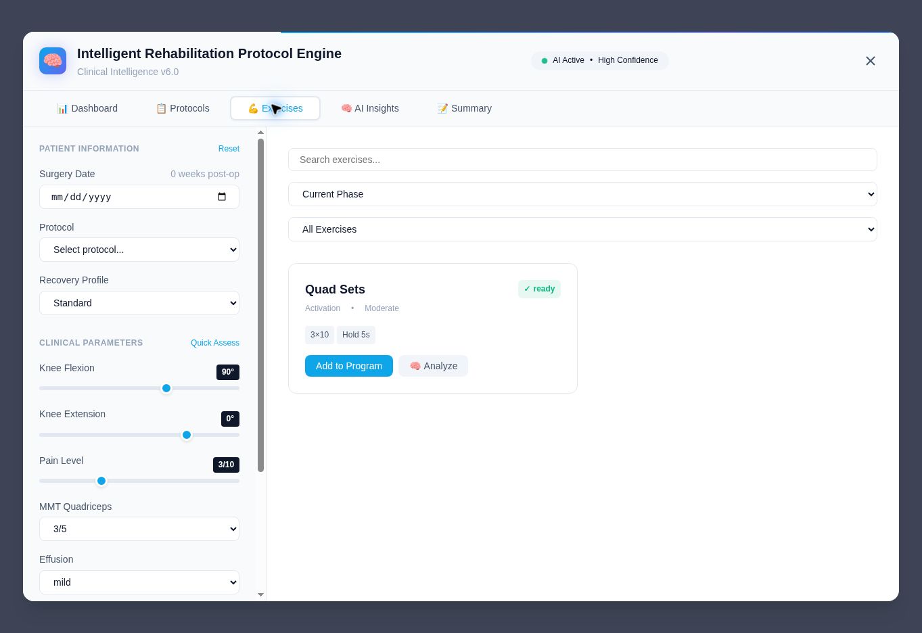Expand the Effusion mild dropdown

coord(139,582)
